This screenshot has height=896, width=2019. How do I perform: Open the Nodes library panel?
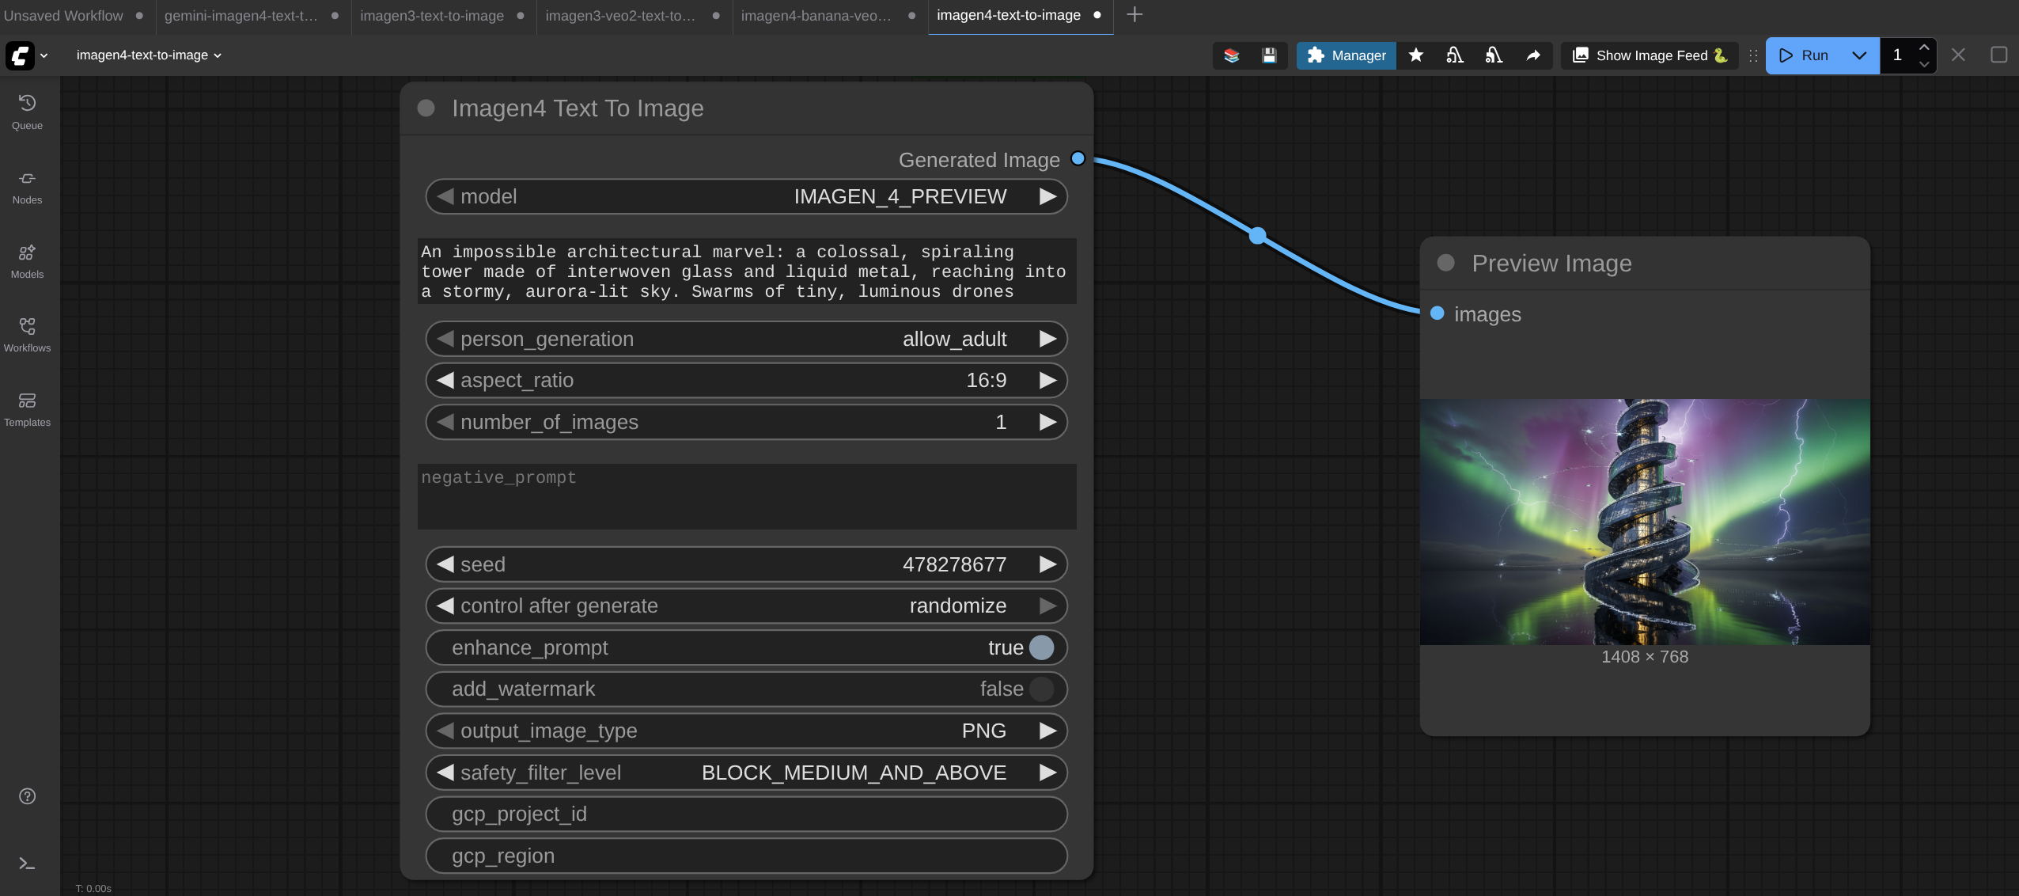point(27,187)
